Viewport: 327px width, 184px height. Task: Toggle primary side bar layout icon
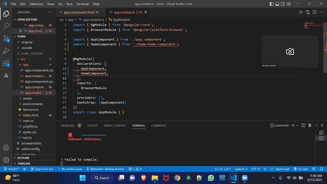(271, 4)
